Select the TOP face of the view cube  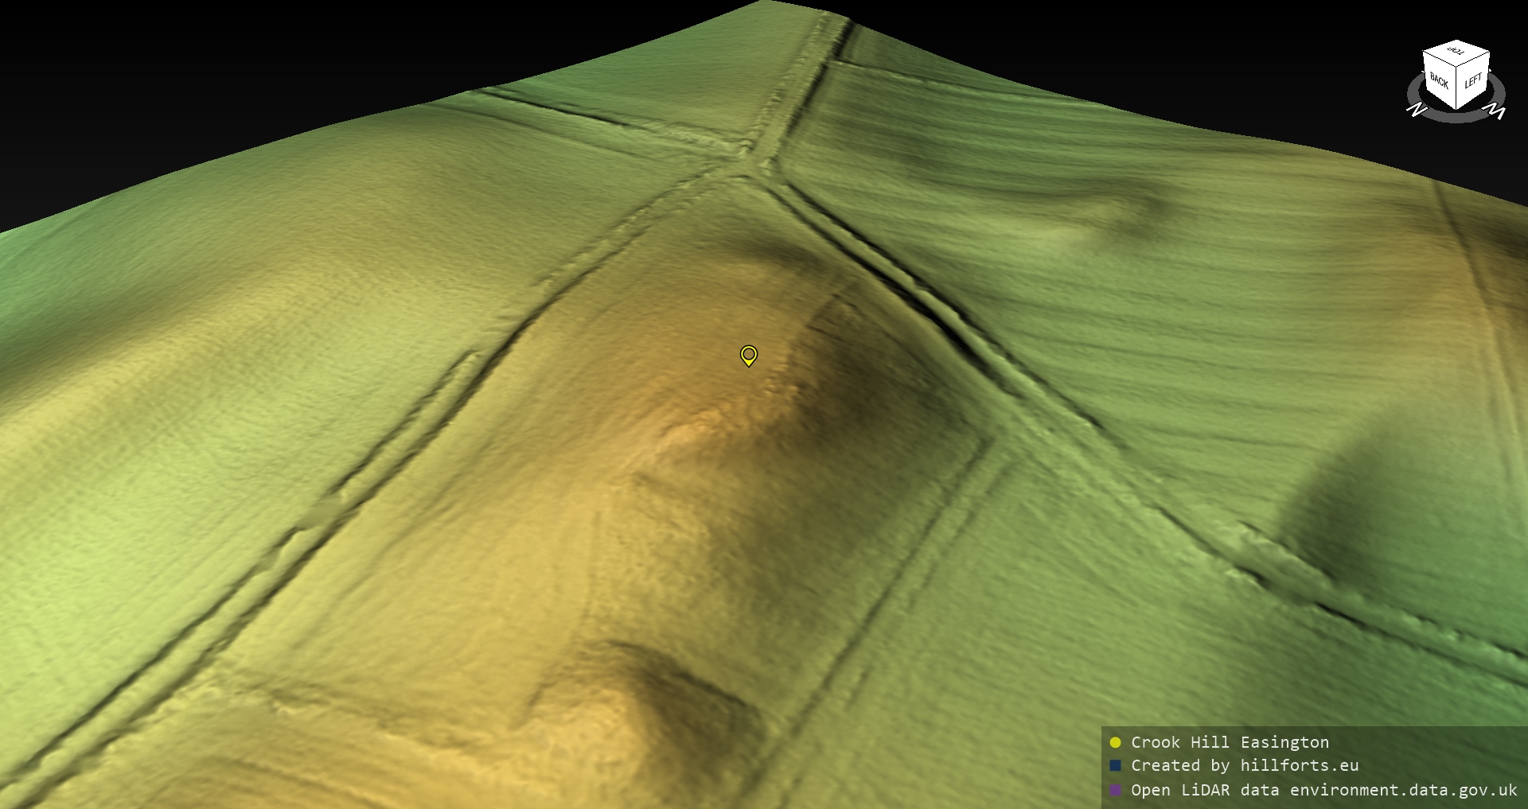[1456, 53]
